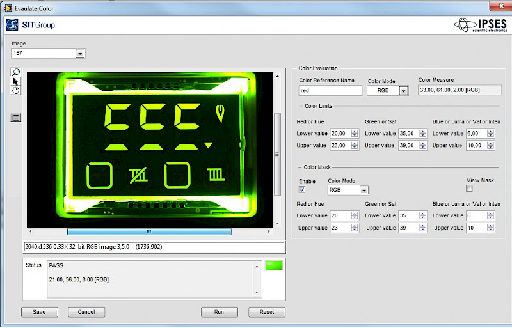Click the PASS status text
The height and width of the screenshot is (328, 512).
[56, 266]
